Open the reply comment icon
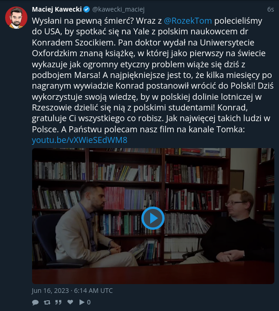279x311 pixels. point(35,302)
